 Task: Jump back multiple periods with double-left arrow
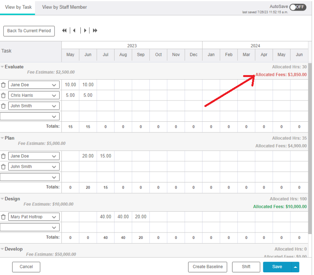point(64,31)
